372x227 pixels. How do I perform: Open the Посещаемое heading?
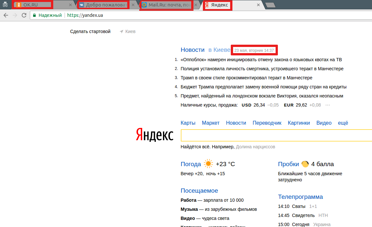click(x=199, y=190)
